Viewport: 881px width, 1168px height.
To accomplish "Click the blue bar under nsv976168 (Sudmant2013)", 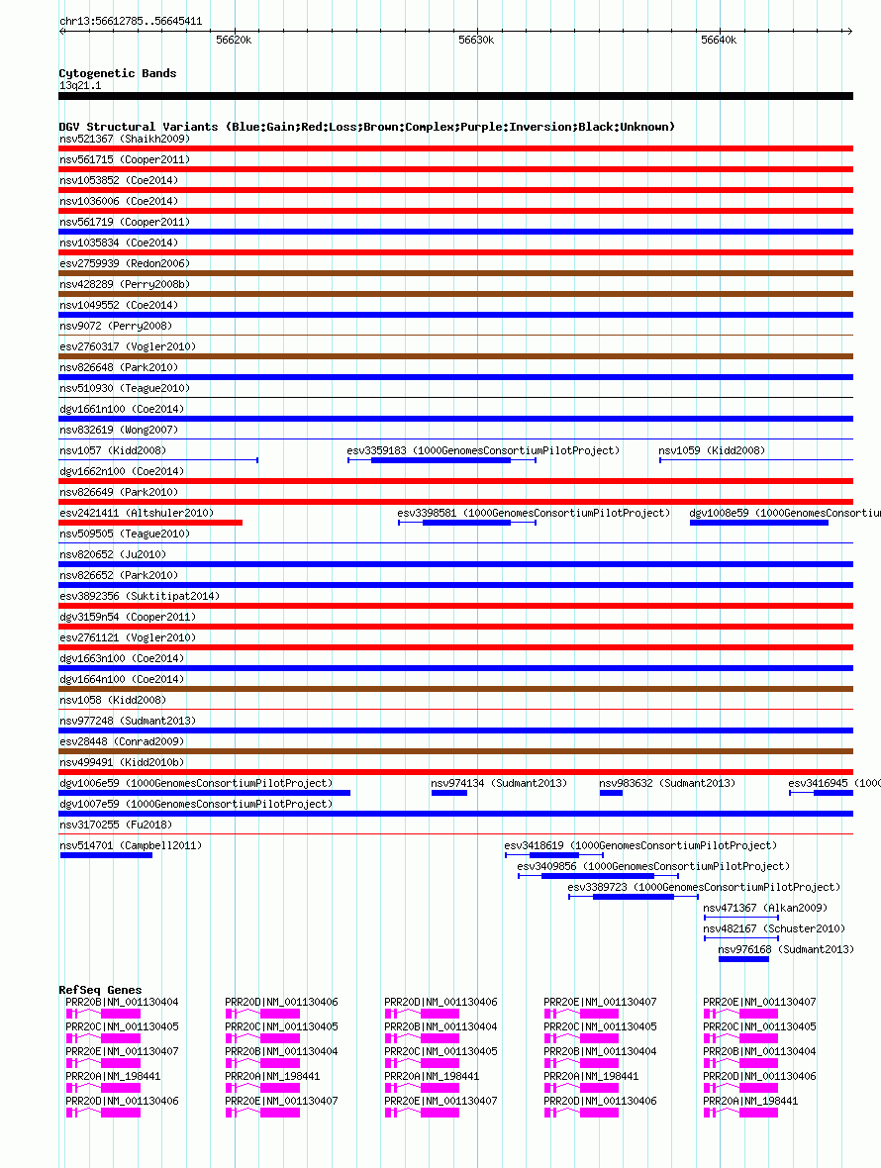I will (x=743, y=959).
